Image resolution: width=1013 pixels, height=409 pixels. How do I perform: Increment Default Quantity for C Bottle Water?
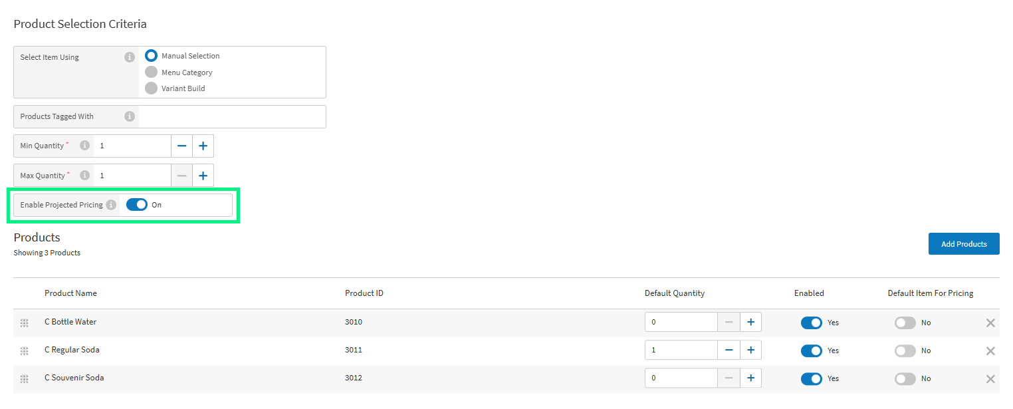pos(750,322)
